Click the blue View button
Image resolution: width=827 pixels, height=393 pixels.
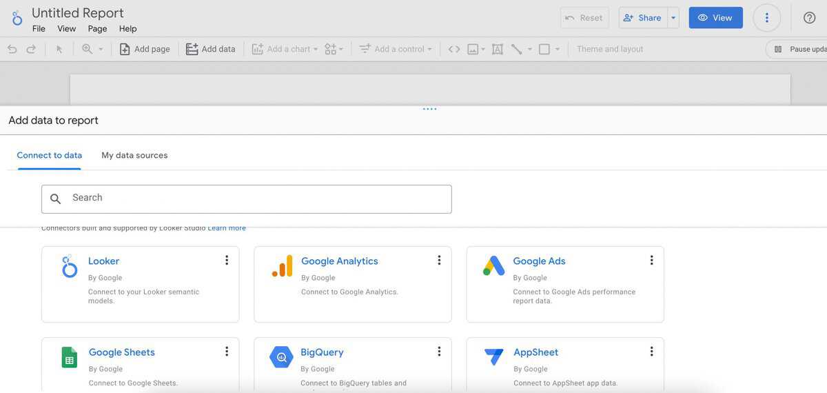(x=715, y=18)
